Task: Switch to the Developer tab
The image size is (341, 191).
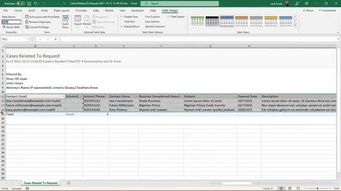Action: coord(137,11)
